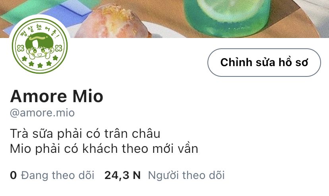This screenshot has height=196, width=329.
Task: Click the flower symbol on avatar right
Action: tap(58, 48)
